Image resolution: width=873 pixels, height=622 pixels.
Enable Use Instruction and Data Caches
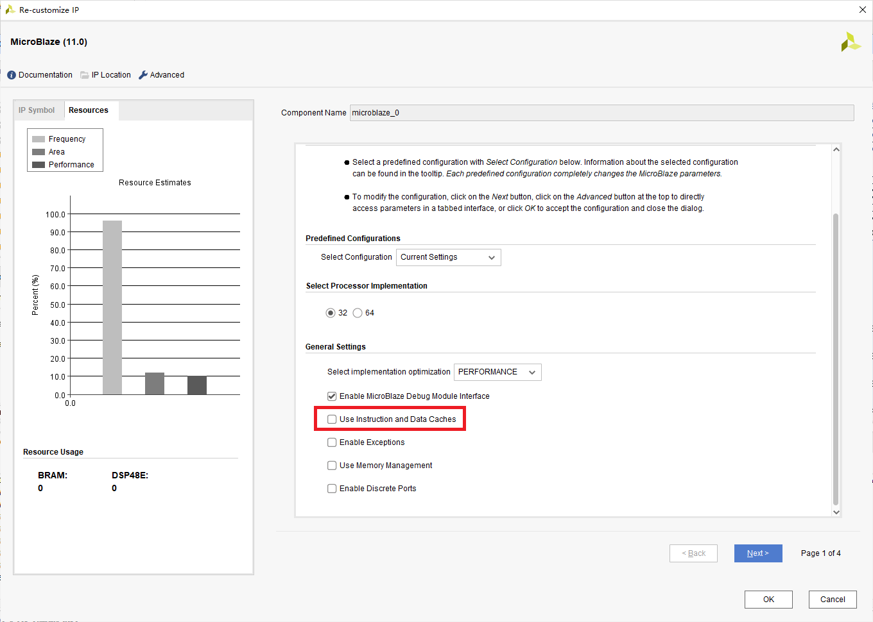pos(332,419)
